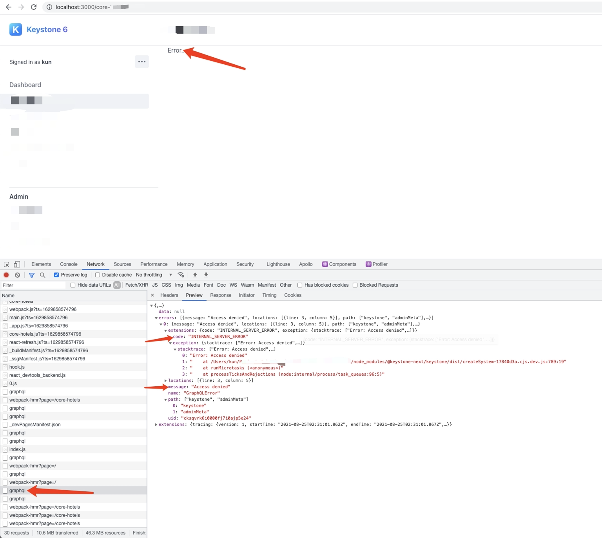602x538 pixels.
Task: Open the React Components devtools tab
Action: 339,264
